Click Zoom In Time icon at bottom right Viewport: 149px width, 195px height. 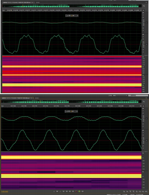pos(130,192)
